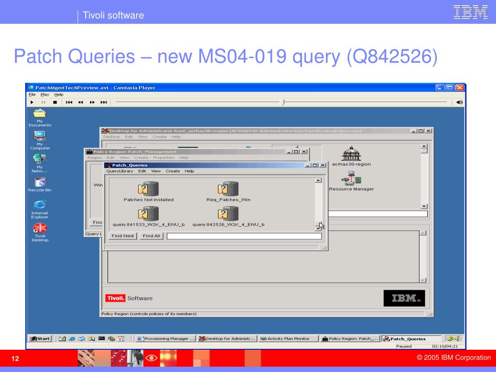Click the Find All button
The width and height of the screenshot is (496, 372).
[151, 236]
